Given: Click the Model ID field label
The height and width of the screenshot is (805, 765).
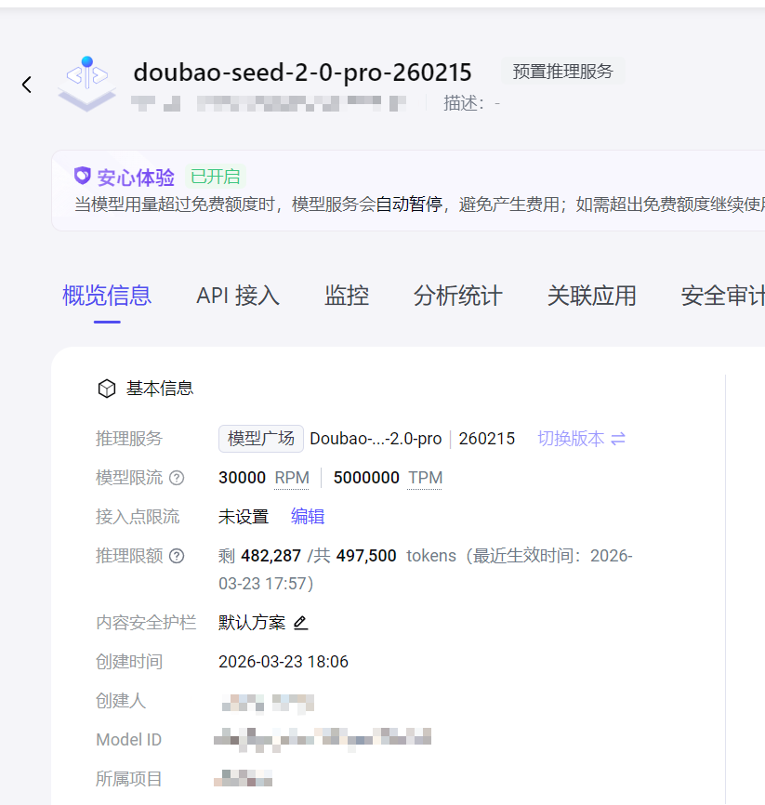Looking at the screenshot, I should click(129, 740).
